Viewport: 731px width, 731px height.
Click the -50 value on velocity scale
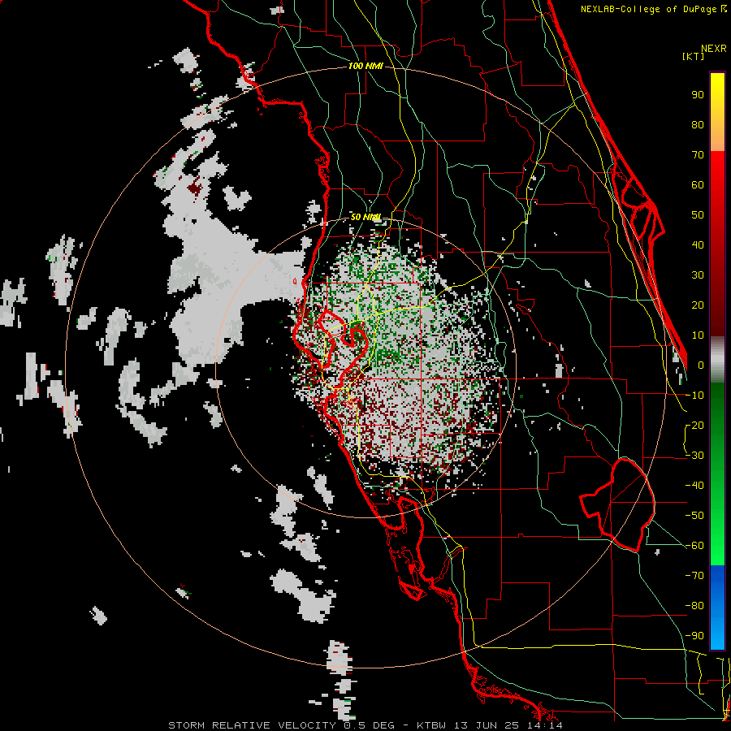(x=694, y=515)
